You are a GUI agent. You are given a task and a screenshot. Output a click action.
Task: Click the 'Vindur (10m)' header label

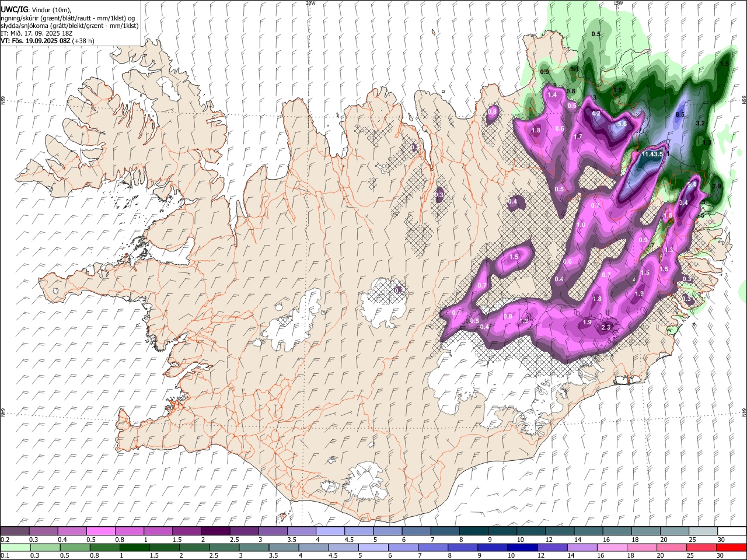coord(51,10)
